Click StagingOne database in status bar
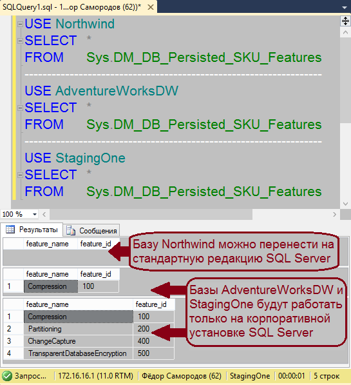This screenshot has width=351, height=385. pos(250,376)
